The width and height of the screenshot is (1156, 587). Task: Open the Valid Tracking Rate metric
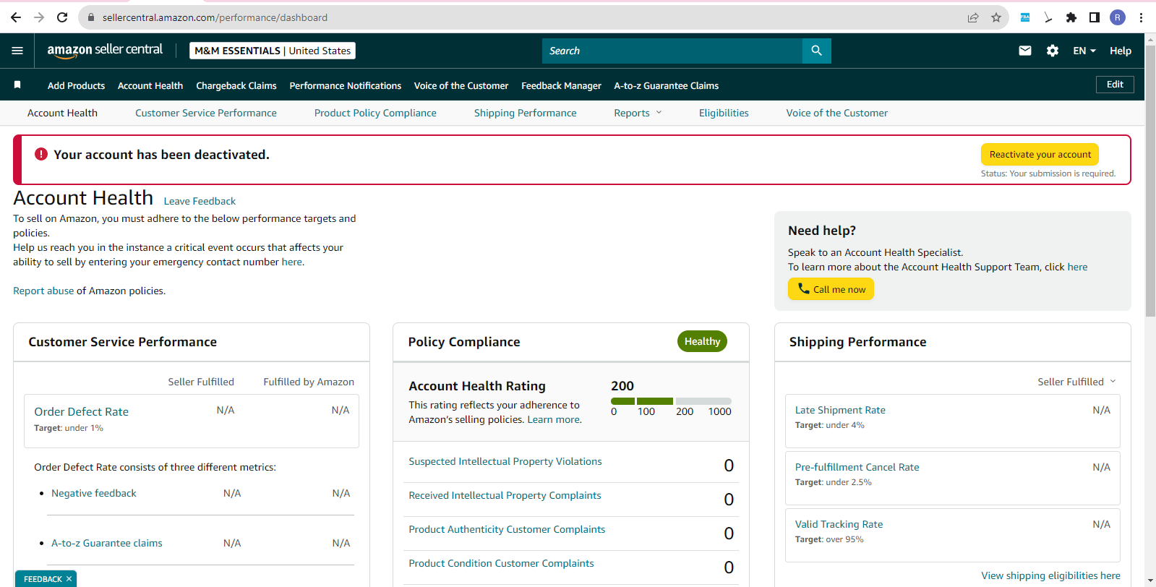(x=839, y=524)
